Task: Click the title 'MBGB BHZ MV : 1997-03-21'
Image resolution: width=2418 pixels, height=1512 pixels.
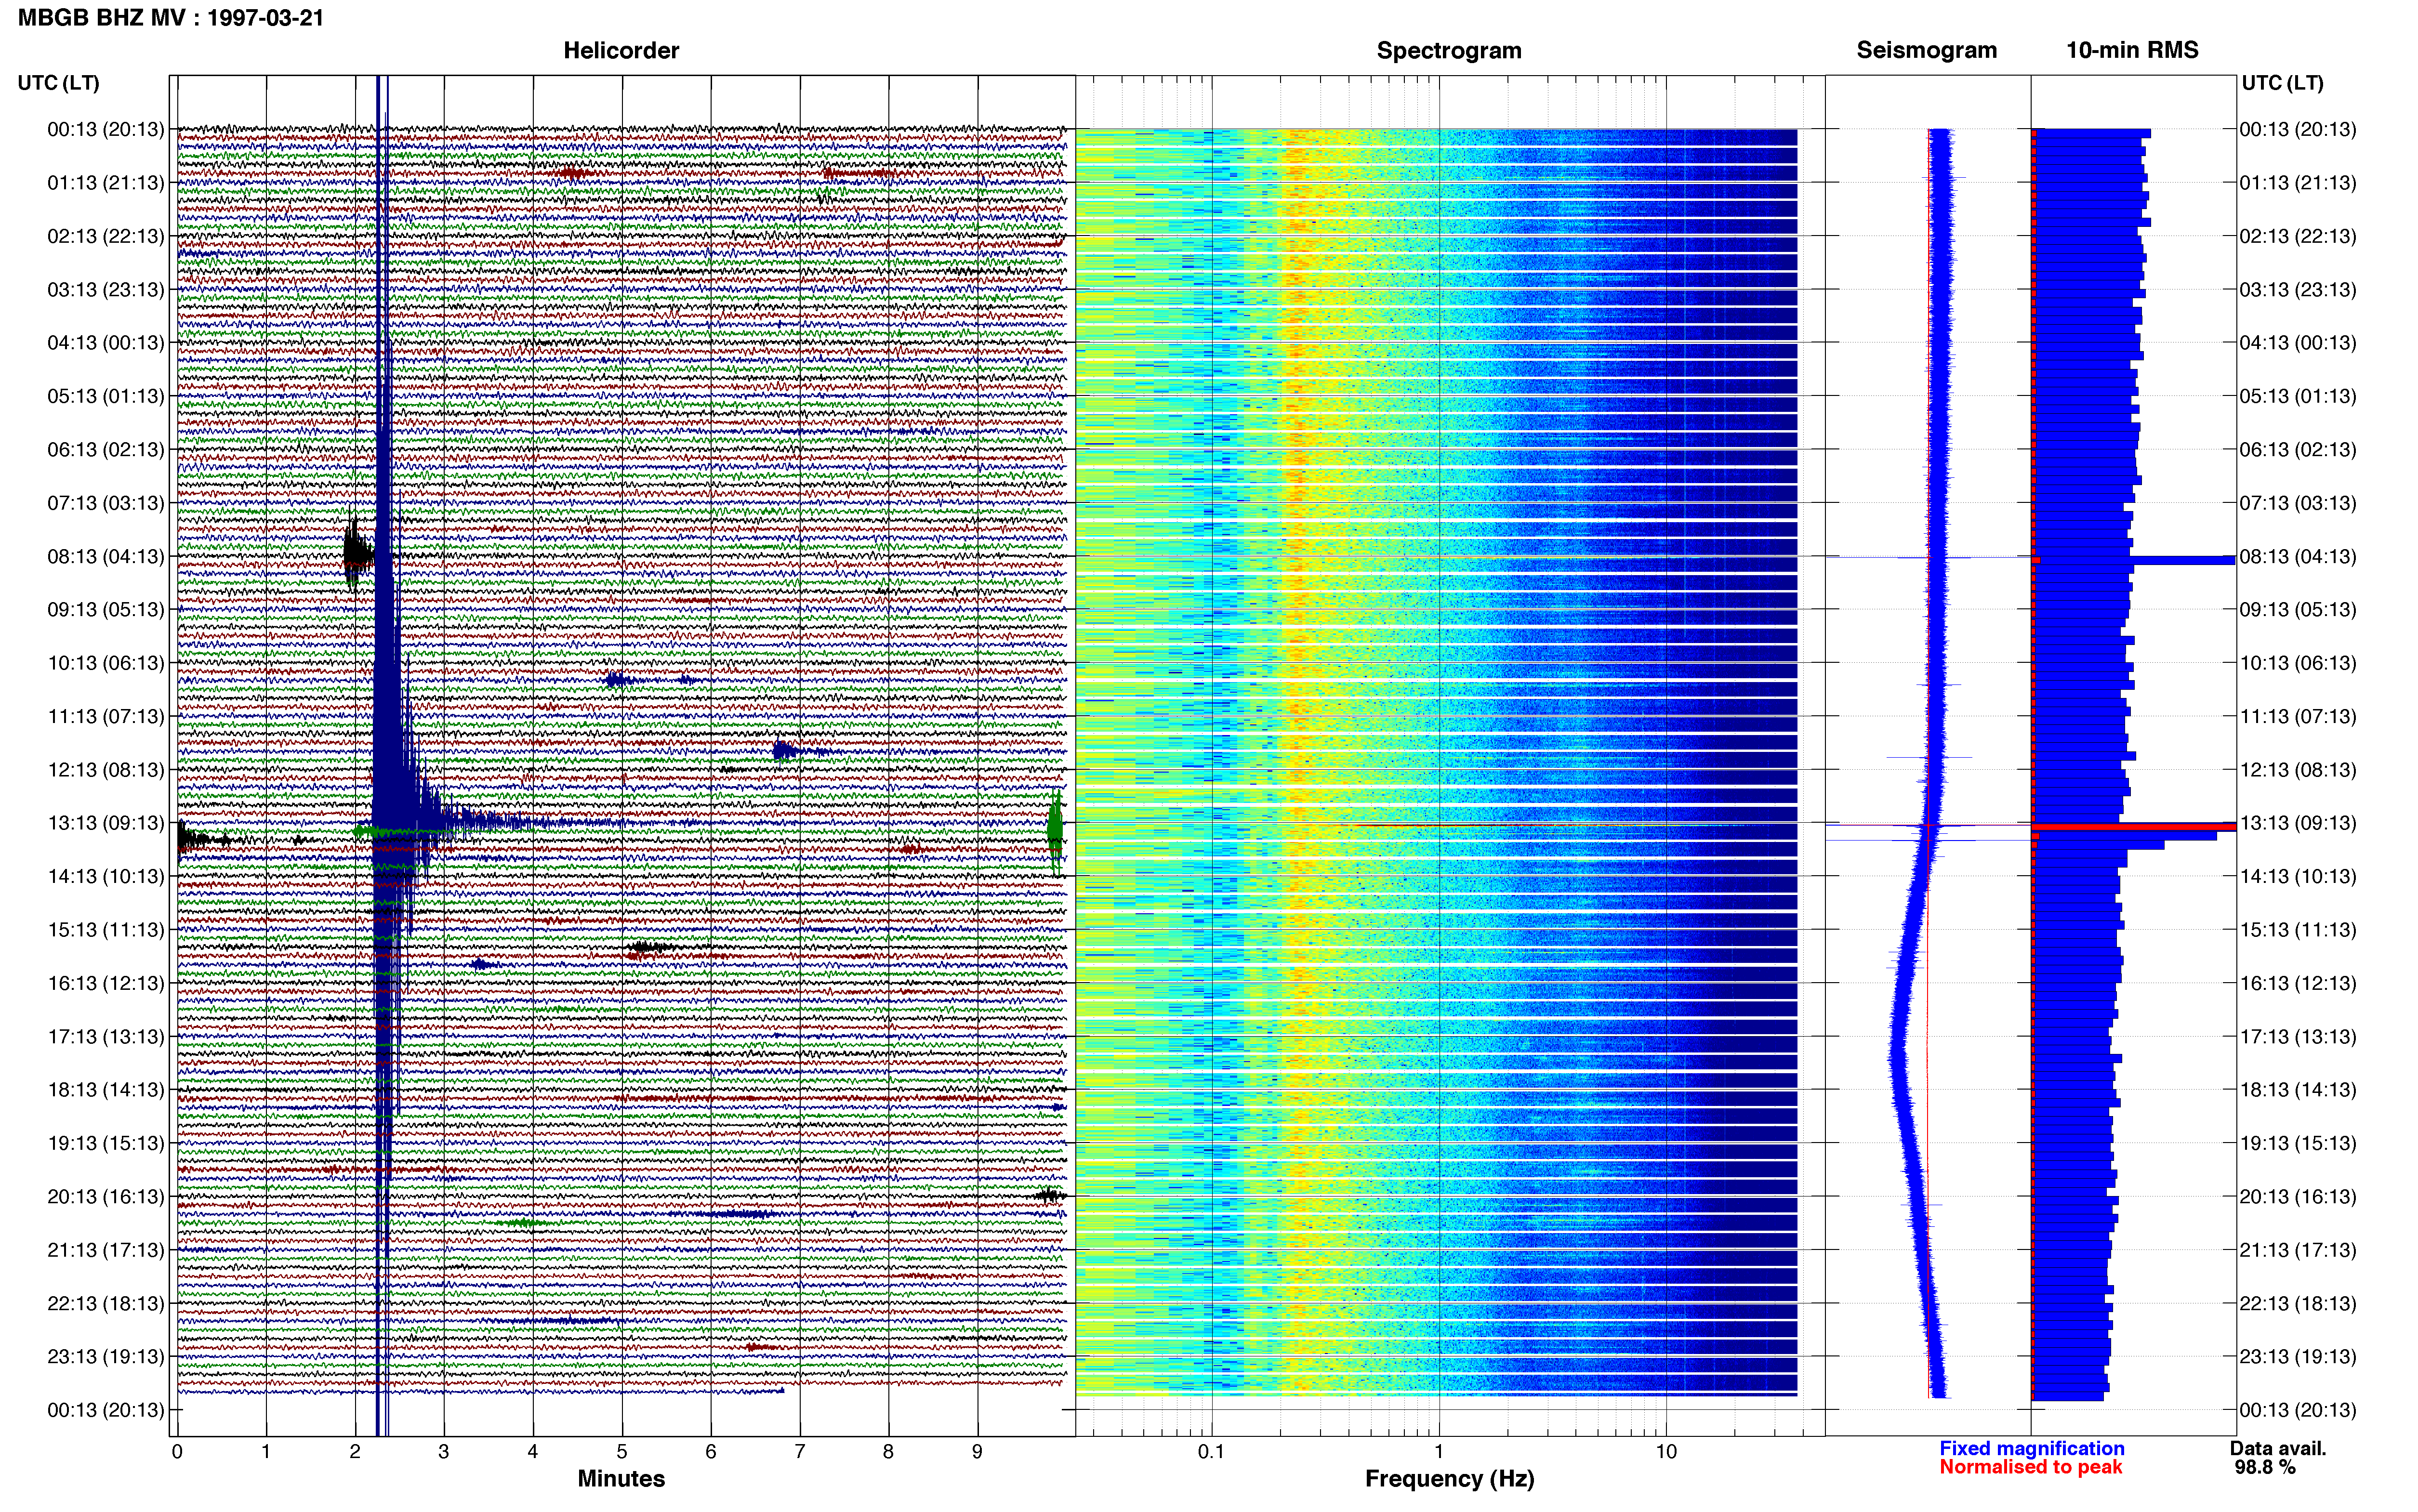Action: pyautogui.click(x=171, y=18)
